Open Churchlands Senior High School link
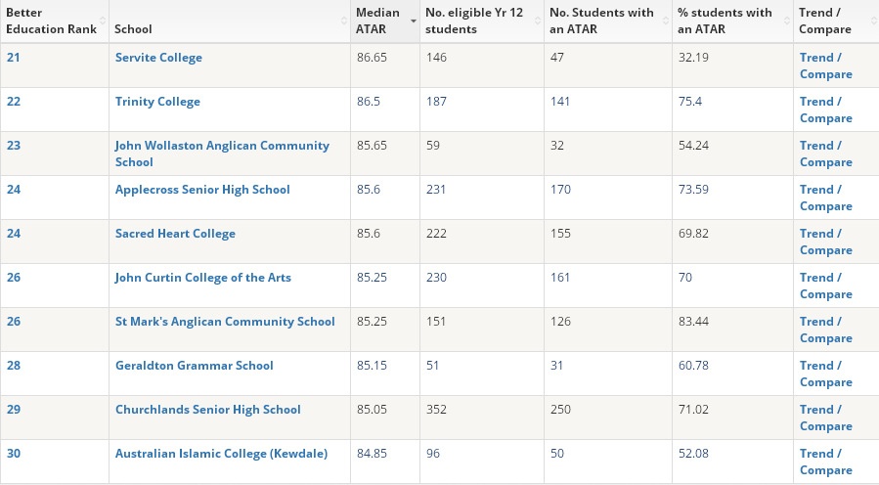Screen dimensions: 879x485 207,410
